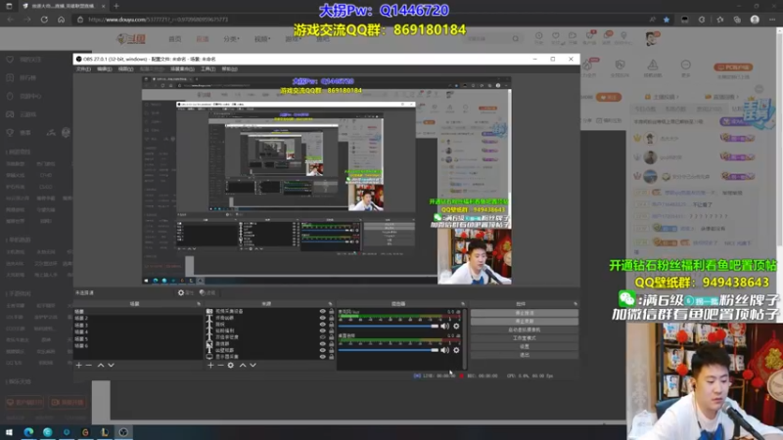Click 停止推流 button in OBS controls
The image size is (783, 440).
[525, 313]
